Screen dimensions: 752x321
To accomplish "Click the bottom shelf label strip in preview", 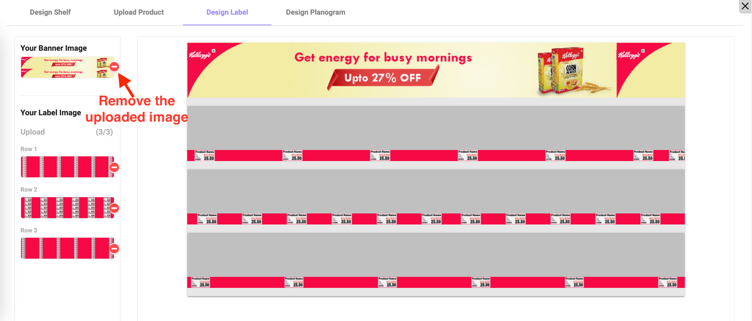I will click(x=436, y=282).
